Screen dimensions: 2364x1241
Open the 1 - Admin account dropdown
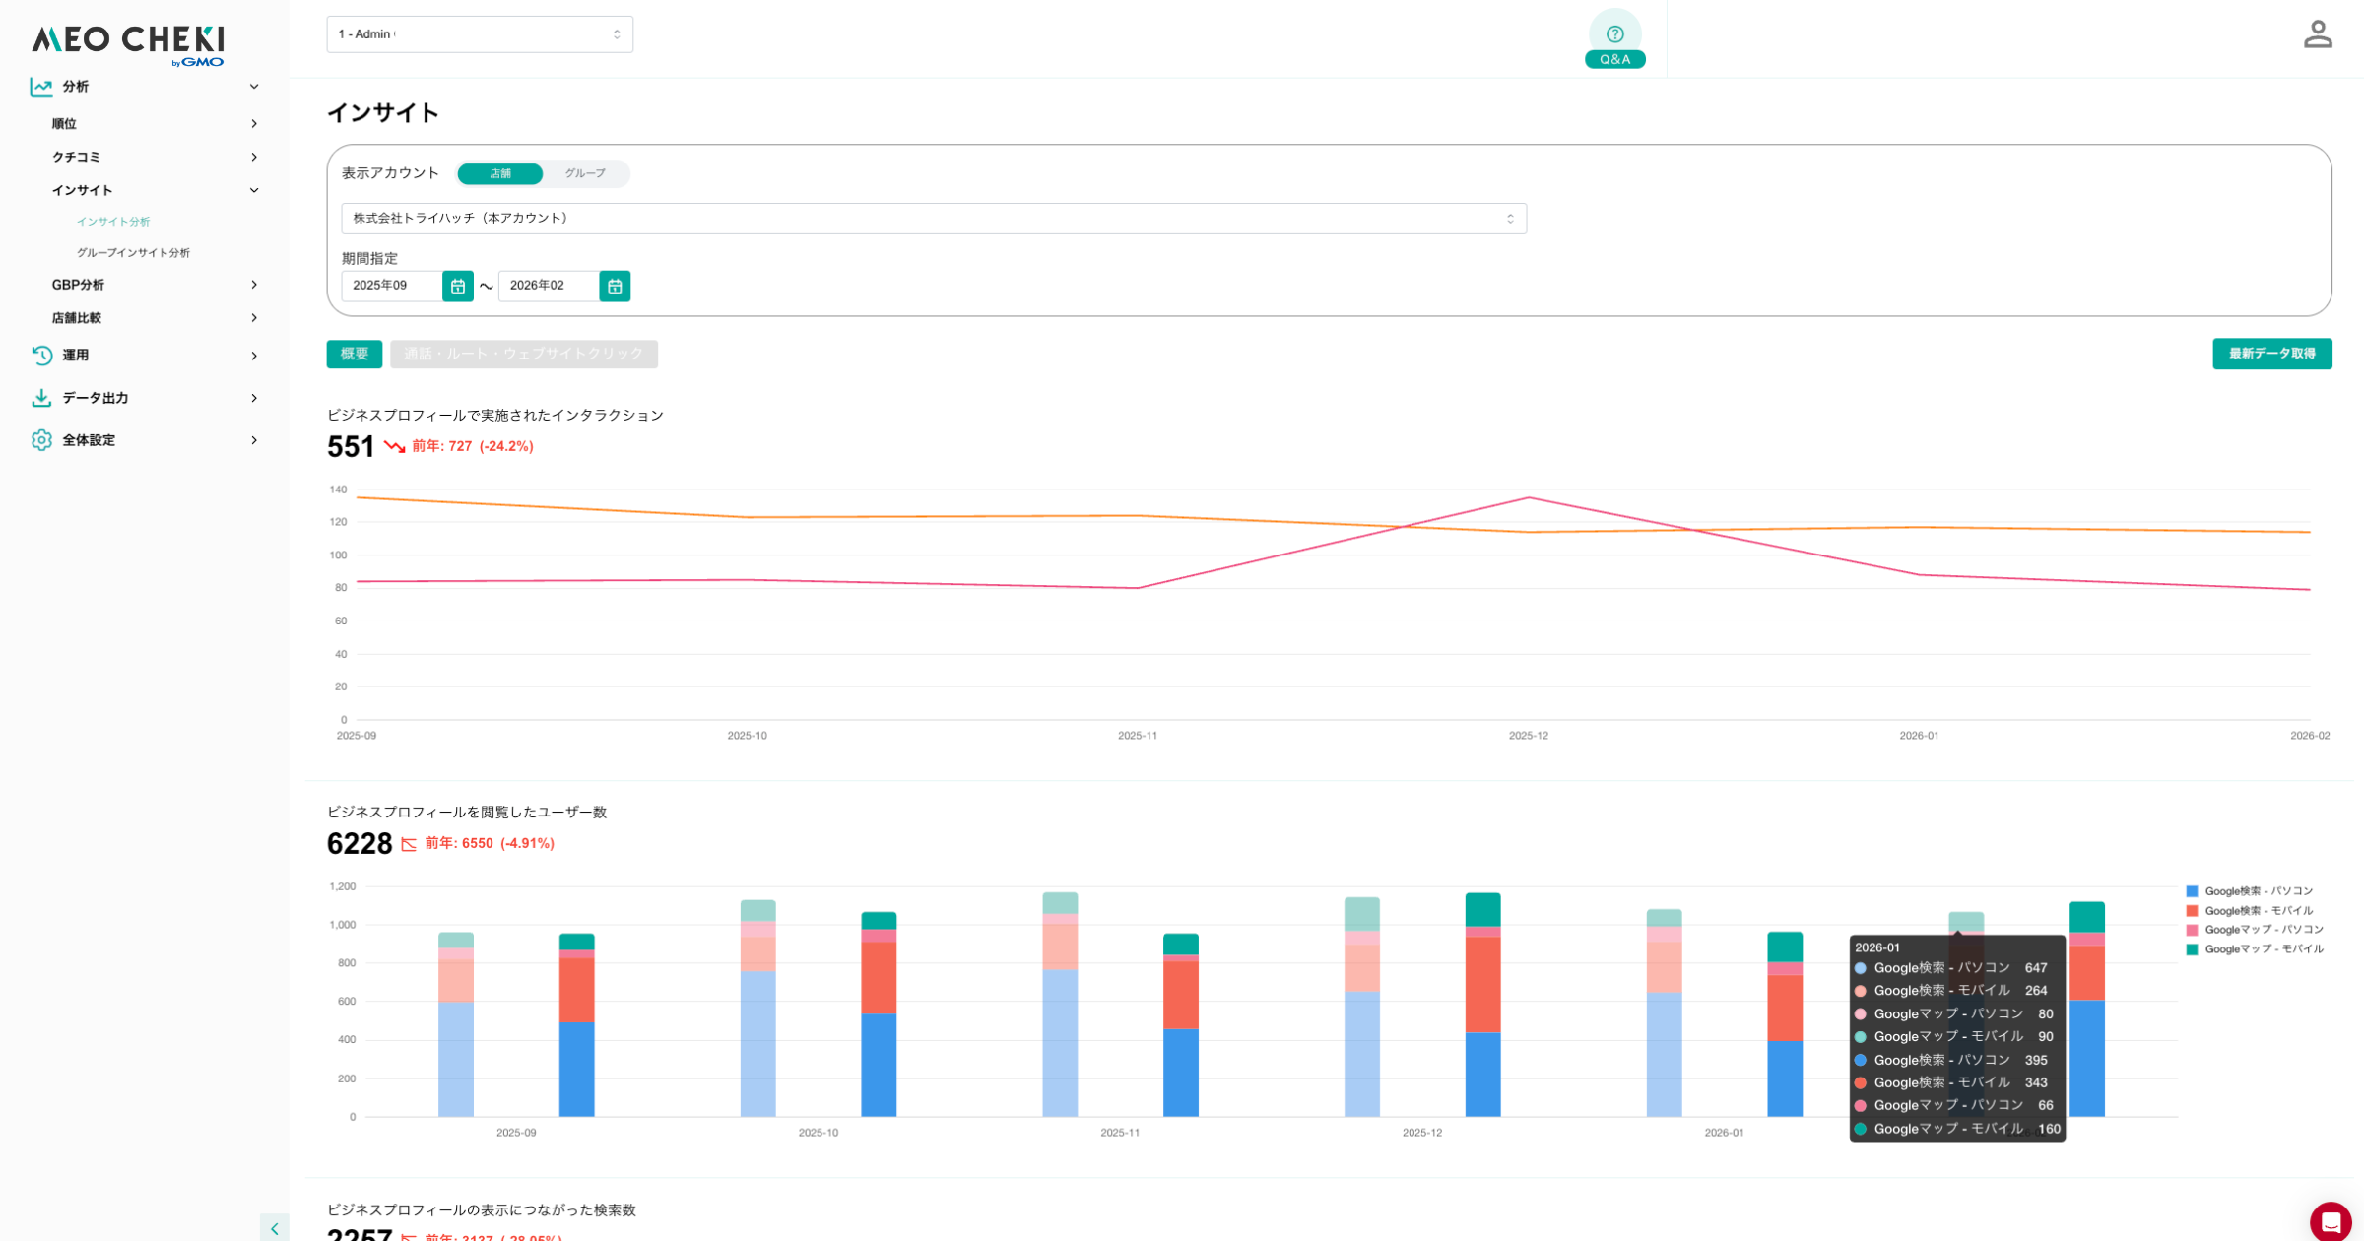(x=480, y=34)
